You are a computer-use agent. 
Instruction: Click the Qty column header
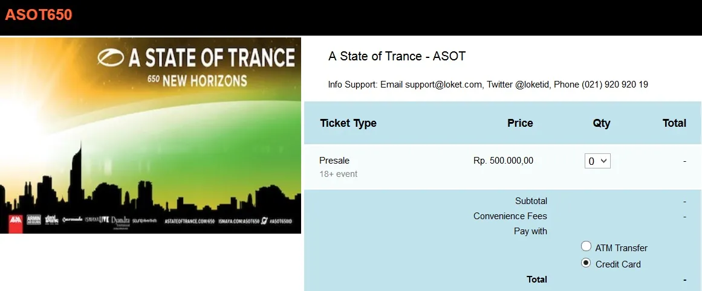coord(602,123)
